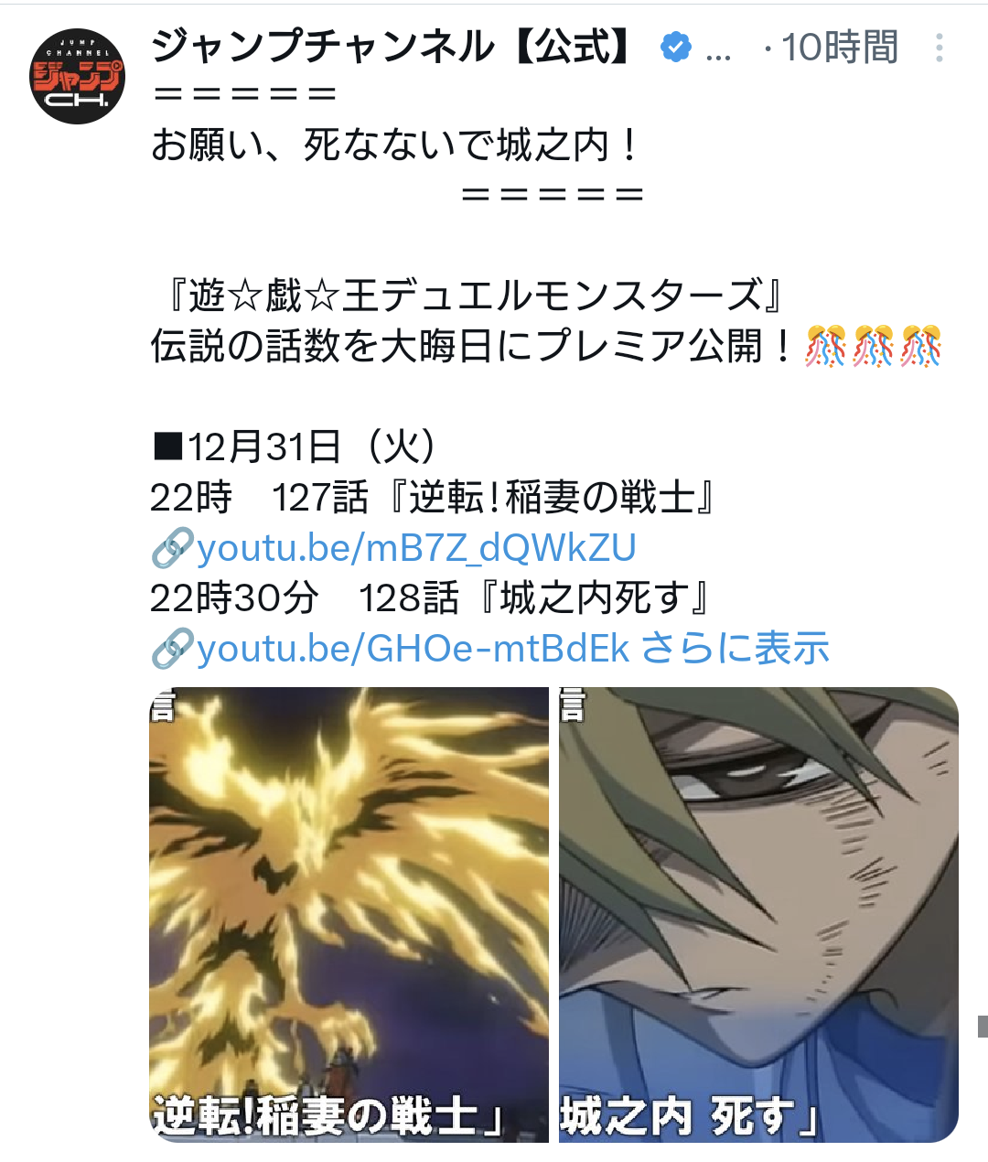This screenshot has height=1162, width=988.
Task: View the Jonouchi close-up thumbnail
Action: pos(758,914)
